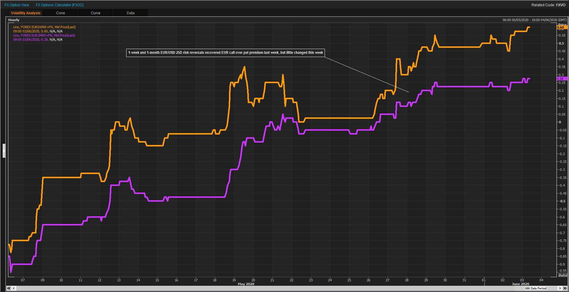Switch to the Volatility Analysis tab
This screenshot has height=292, width=569.
point(26,13)
